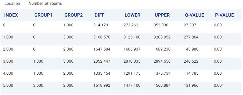Click the GROUP2 column header

point(74,15)
